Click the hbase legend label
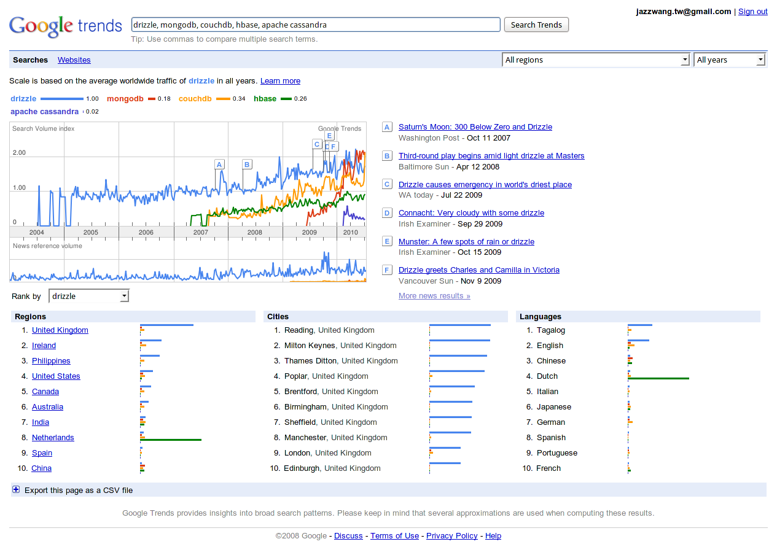The height and width of the screenshot is (555, 777). click(x=265, y=99)
